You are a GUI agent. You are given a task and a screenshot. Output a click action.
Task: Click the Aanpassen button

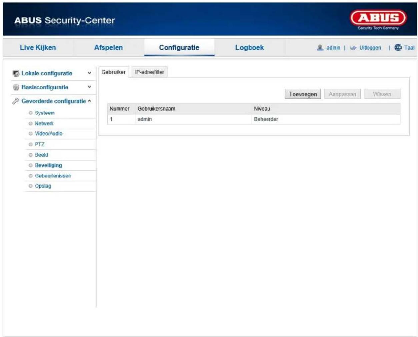coord(342,94)
